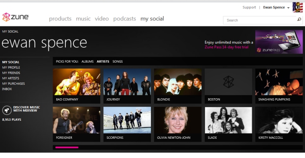Click the user avatar picture
Screen dimensions: 305x158
coord(298,7)
